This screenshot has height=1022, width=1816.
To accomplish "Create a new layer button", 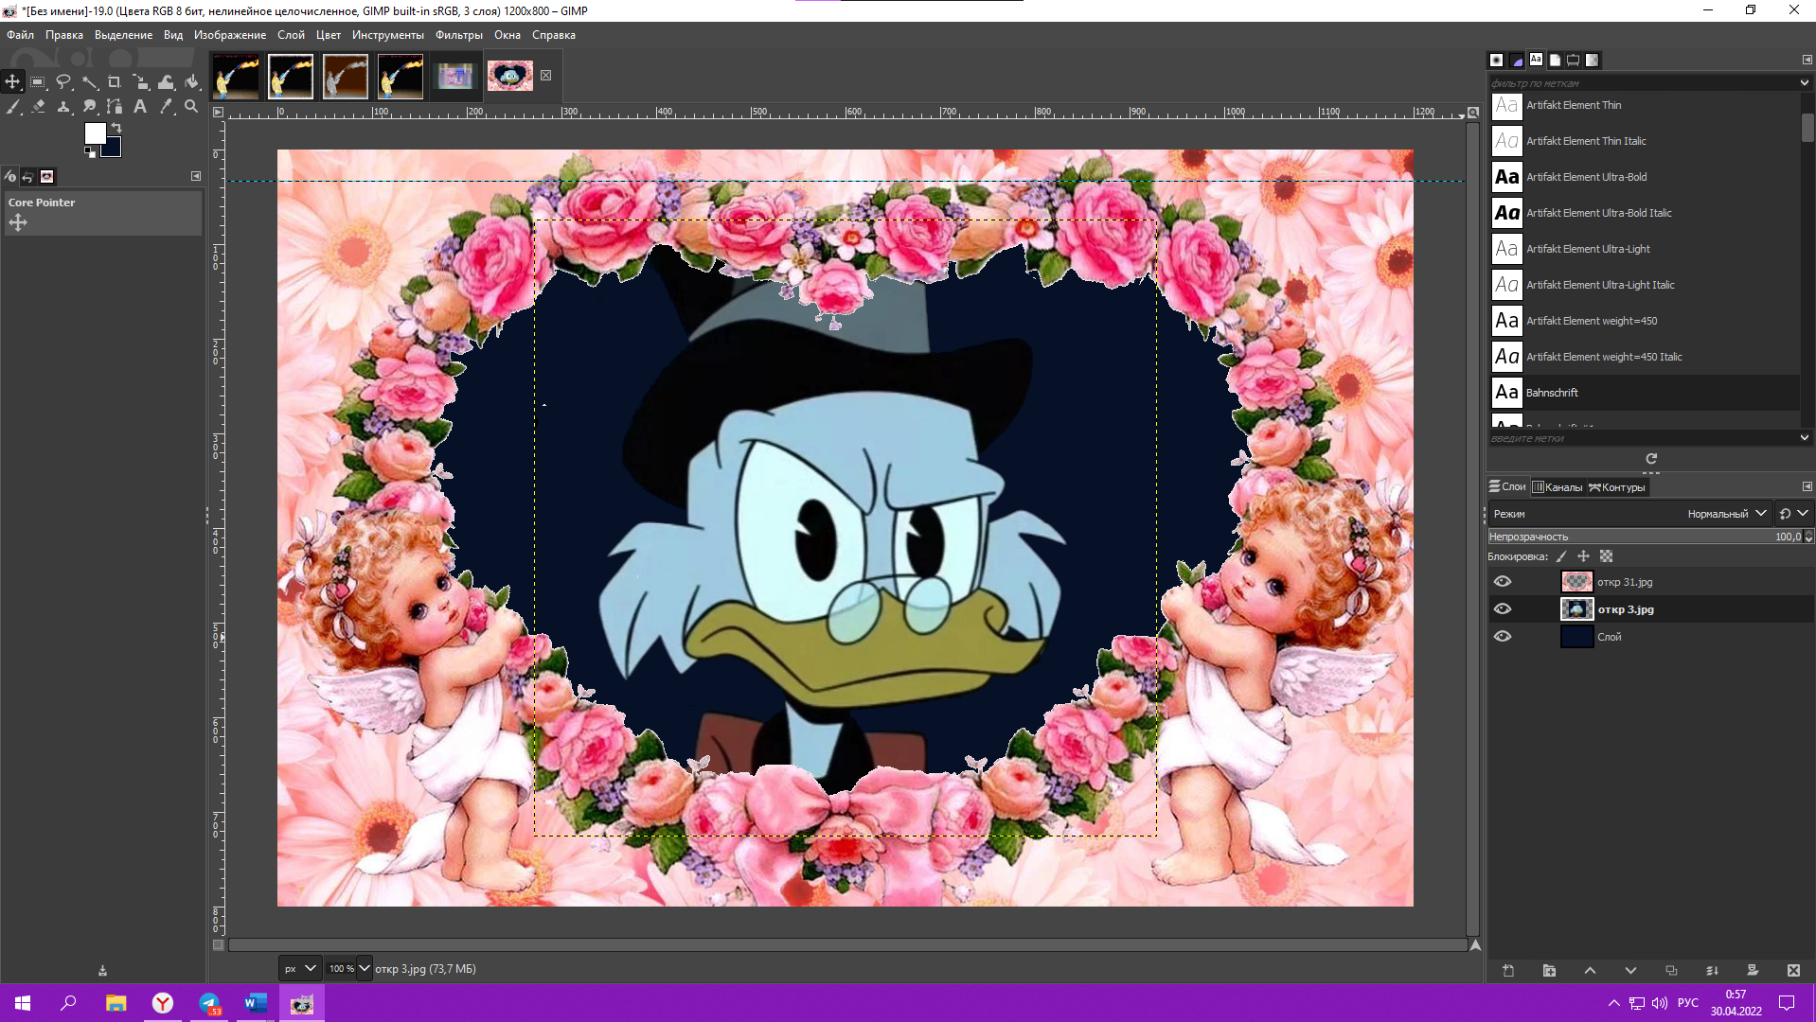I will (x=1508, y=971).
